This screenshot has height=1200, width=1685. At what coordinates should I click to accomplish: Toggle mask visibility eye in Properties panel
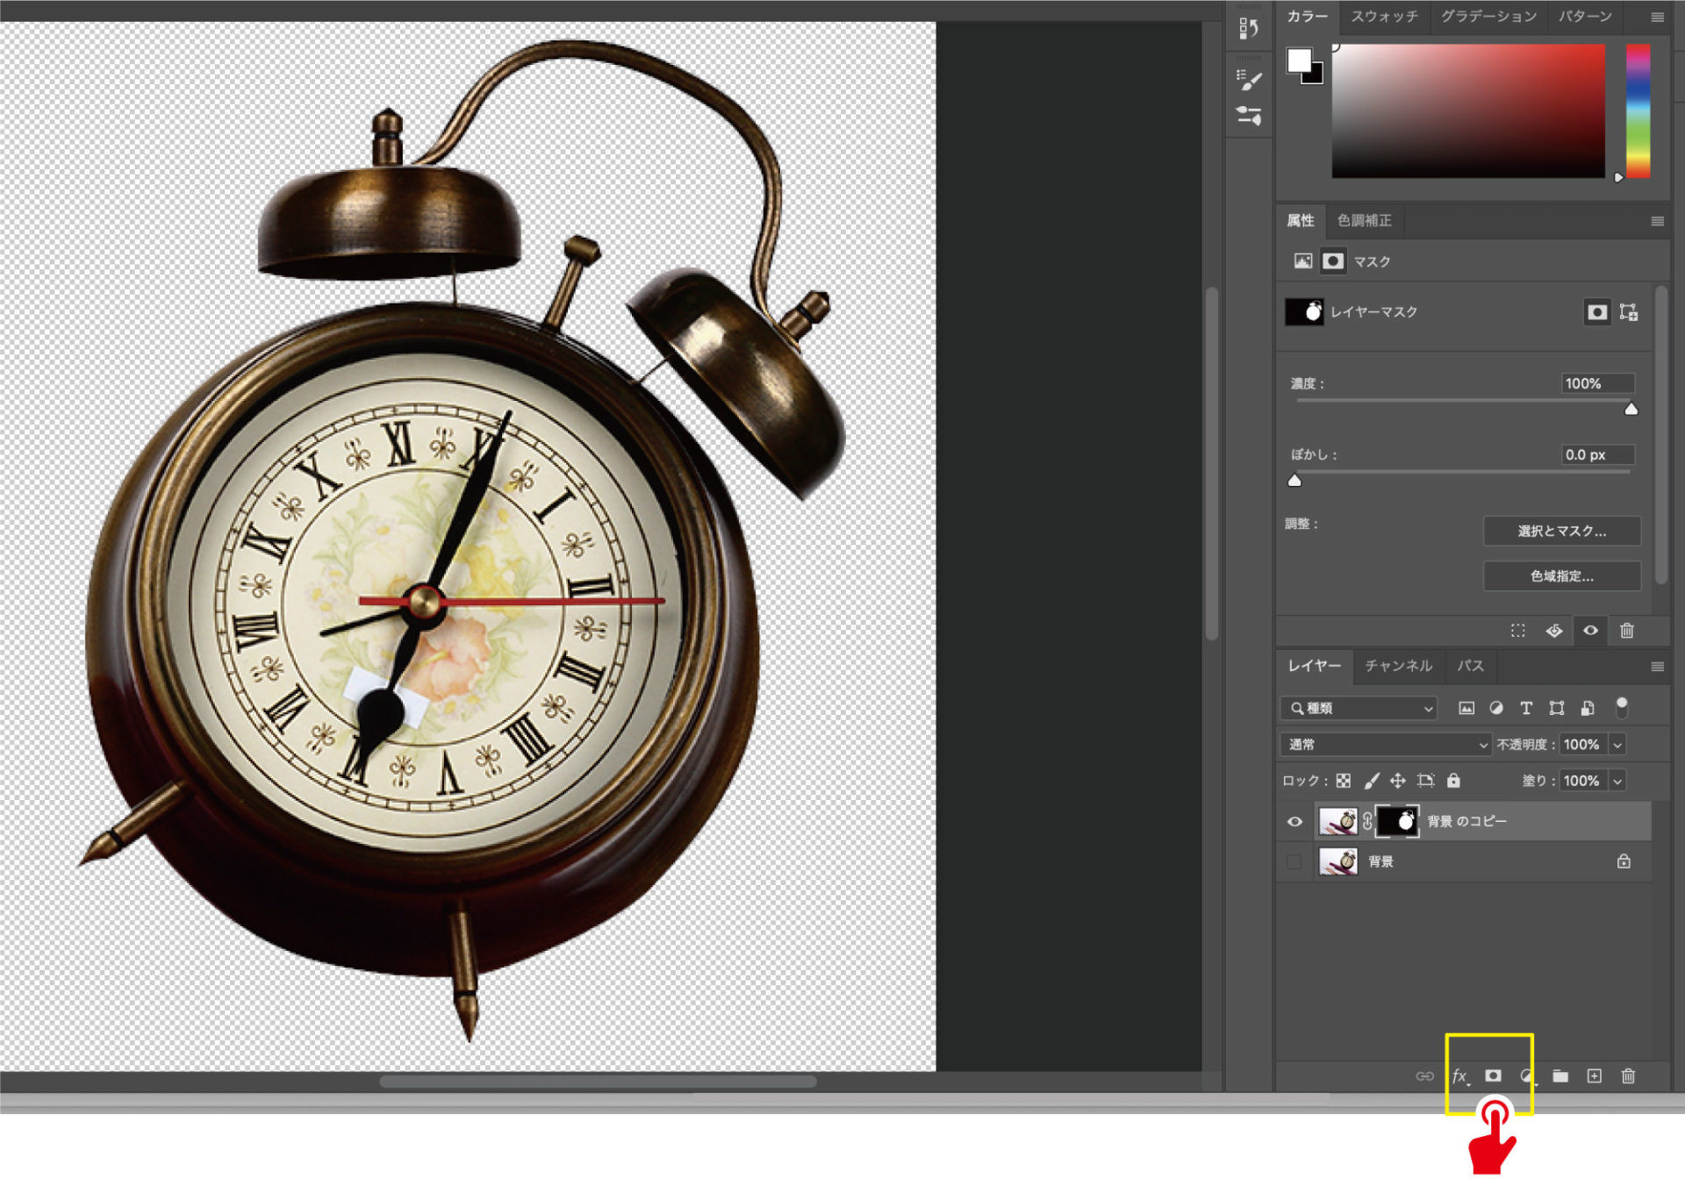[x=1590, y=631]
